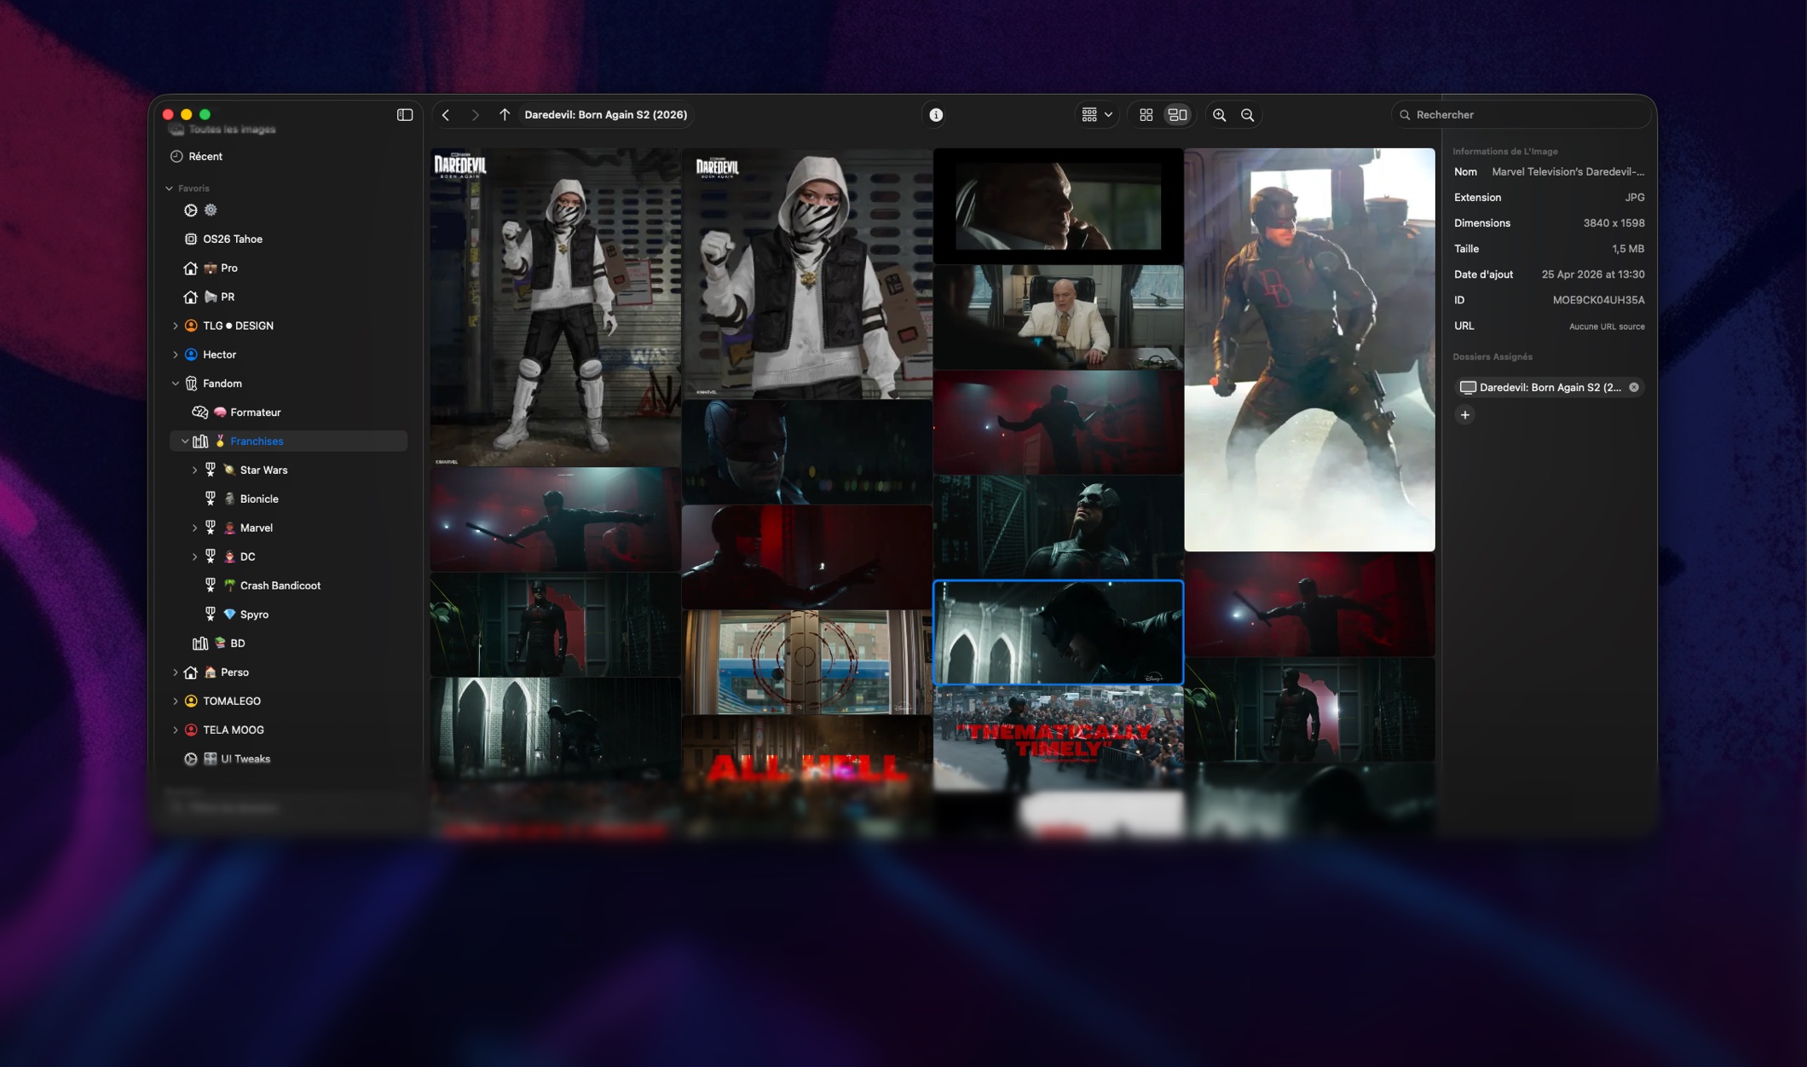Go to the parent folder using the up arrow

[505, 114]
